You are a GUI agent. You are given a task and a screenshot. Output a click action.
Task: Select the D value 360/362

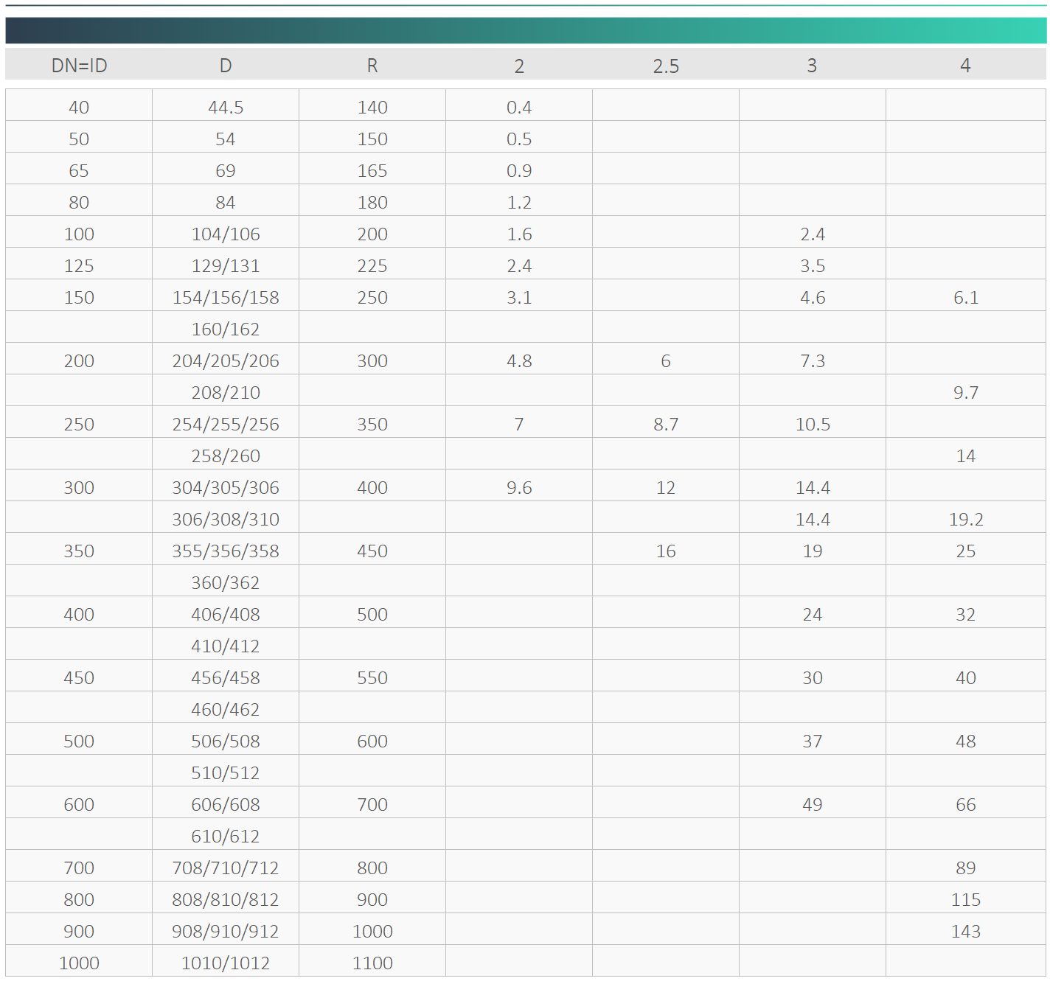coord(226,583)
